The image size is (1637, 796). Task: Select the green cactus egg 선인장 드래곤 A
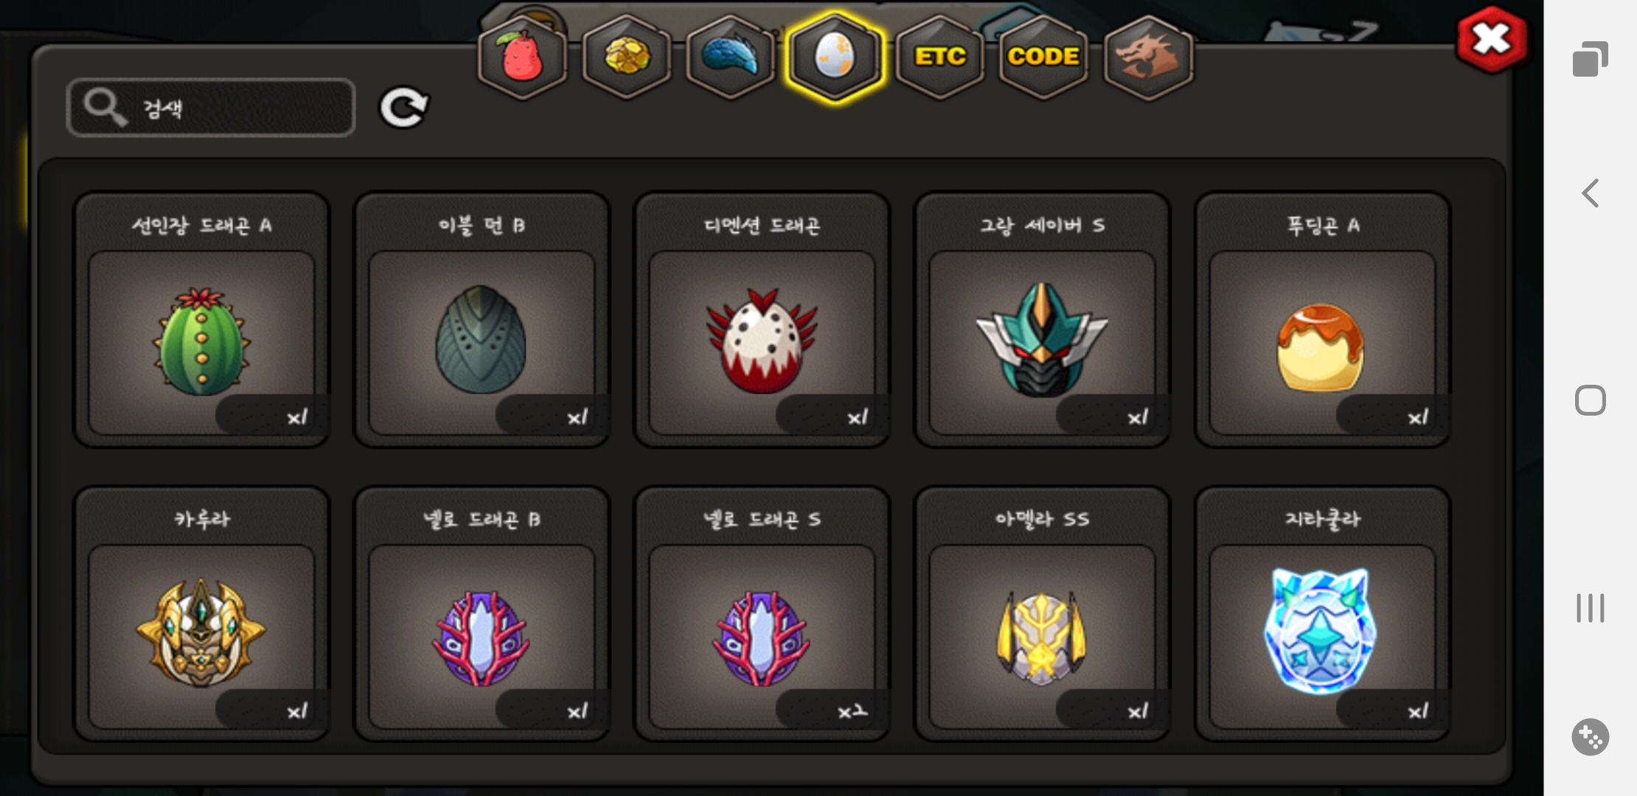point(201,320)
